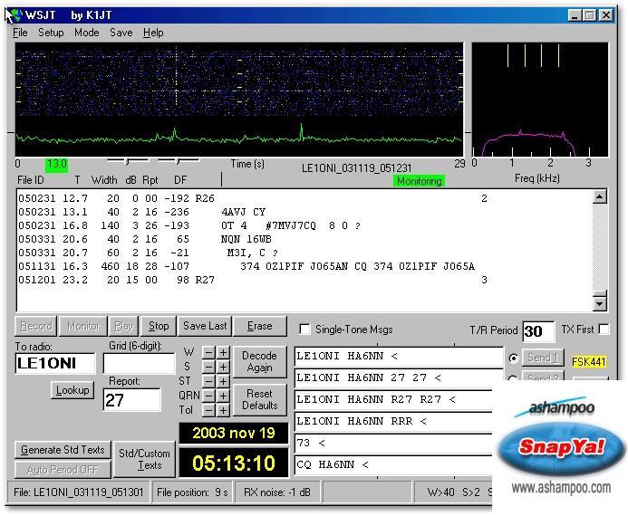Click the Save Last button
The image size is (628, 516).
click(205, 327)
